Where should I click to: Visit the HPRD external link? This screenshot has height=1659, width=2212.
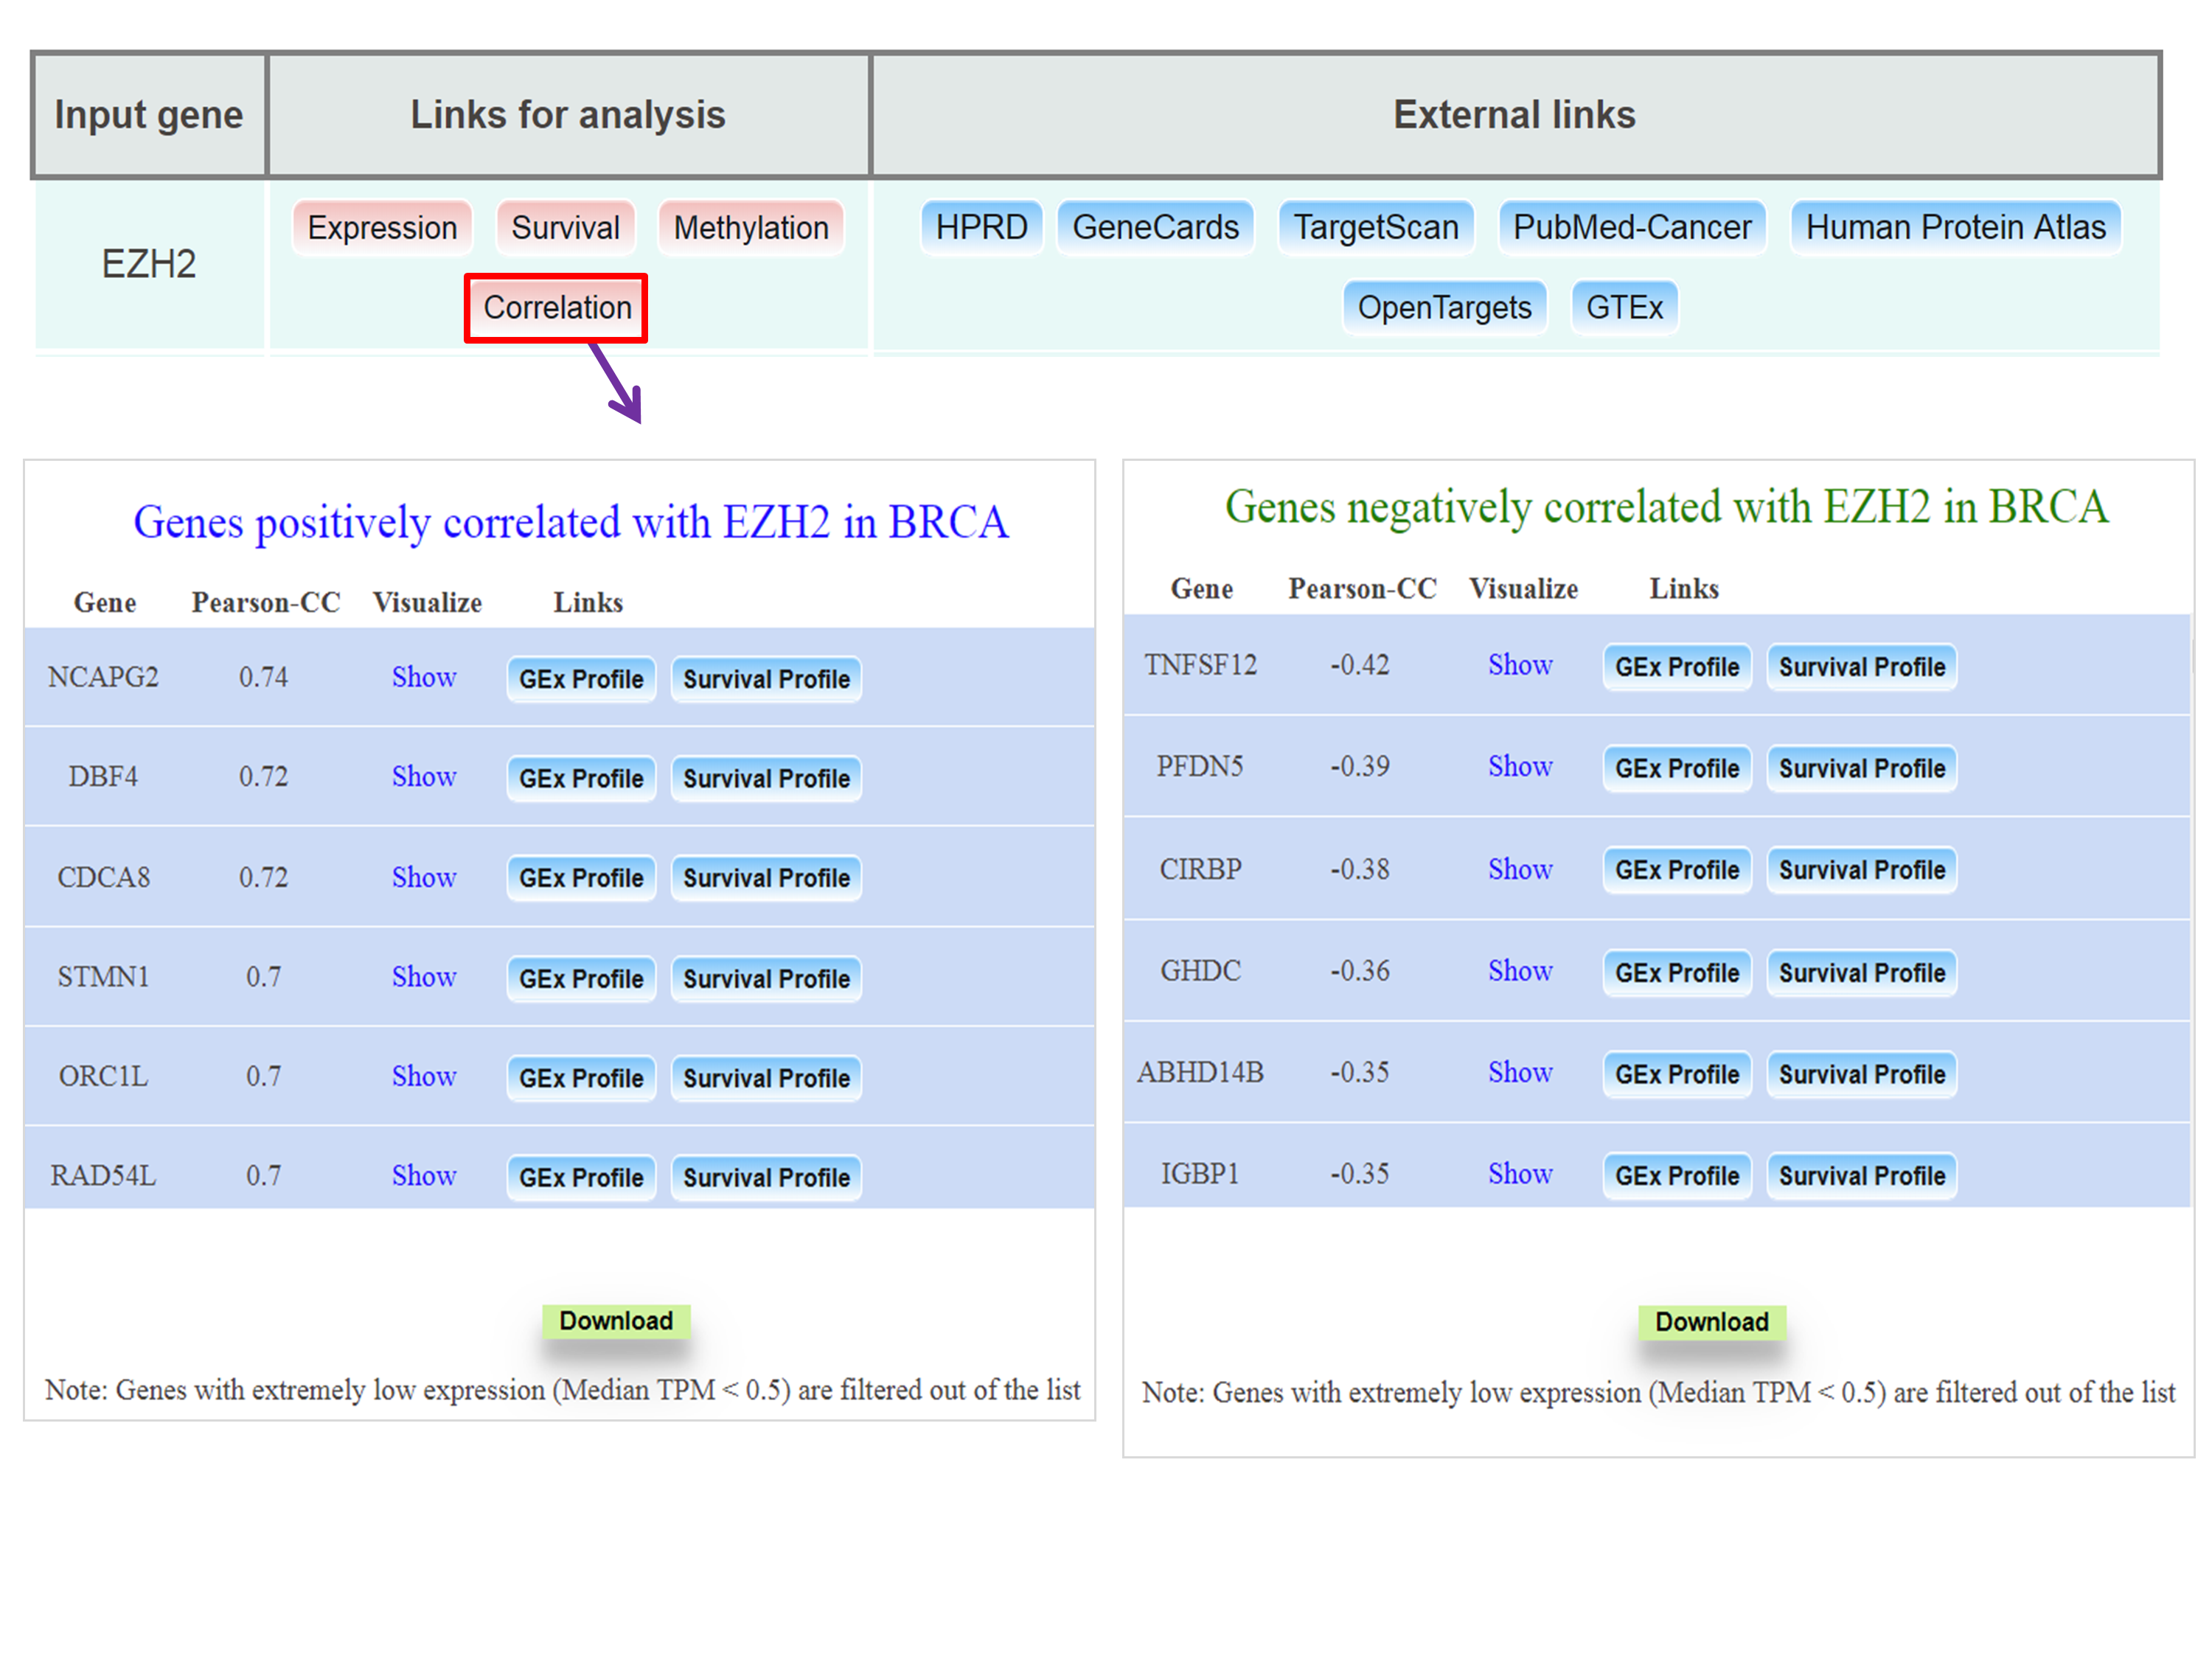[x=980, y=227]
